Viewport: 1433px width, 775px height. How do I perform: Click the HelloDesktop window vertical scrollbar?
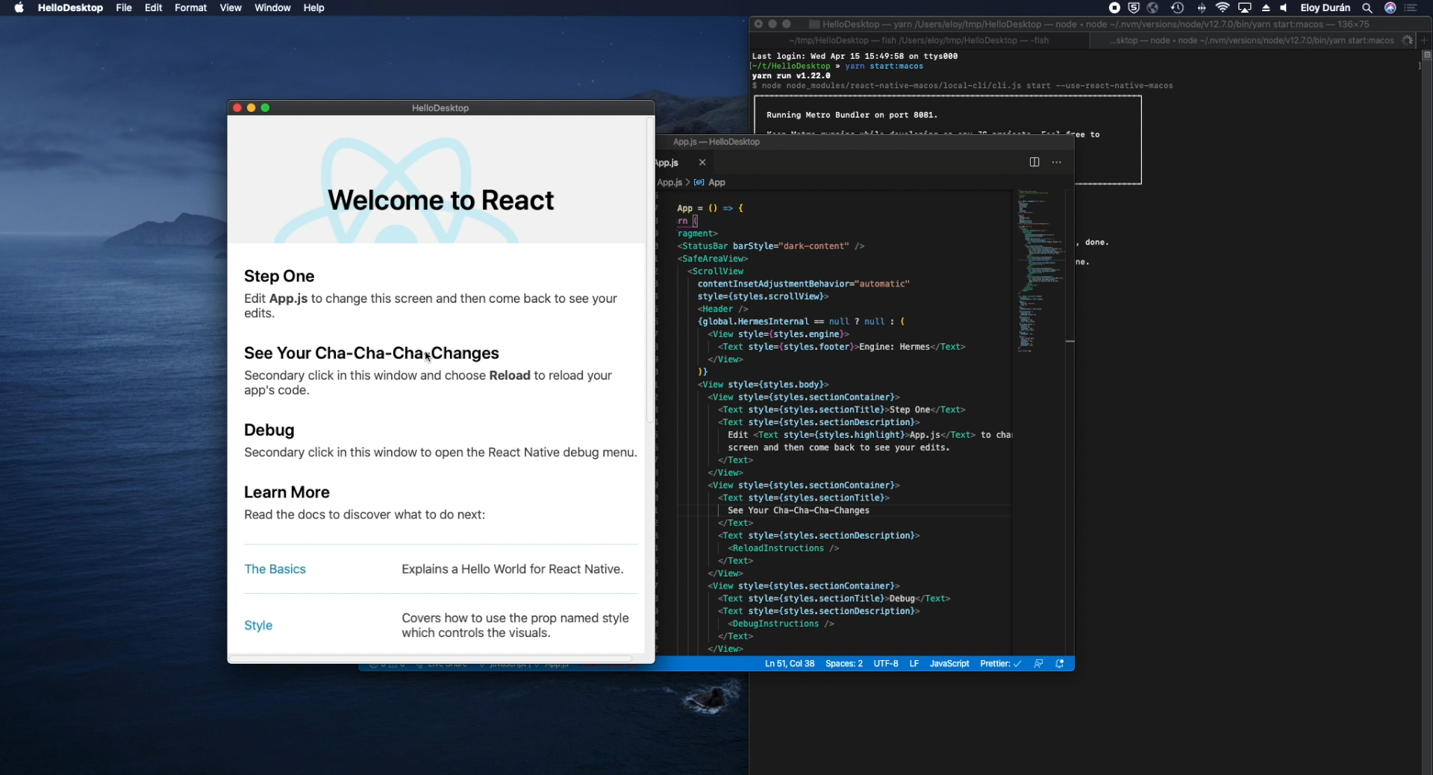(649, 270)
